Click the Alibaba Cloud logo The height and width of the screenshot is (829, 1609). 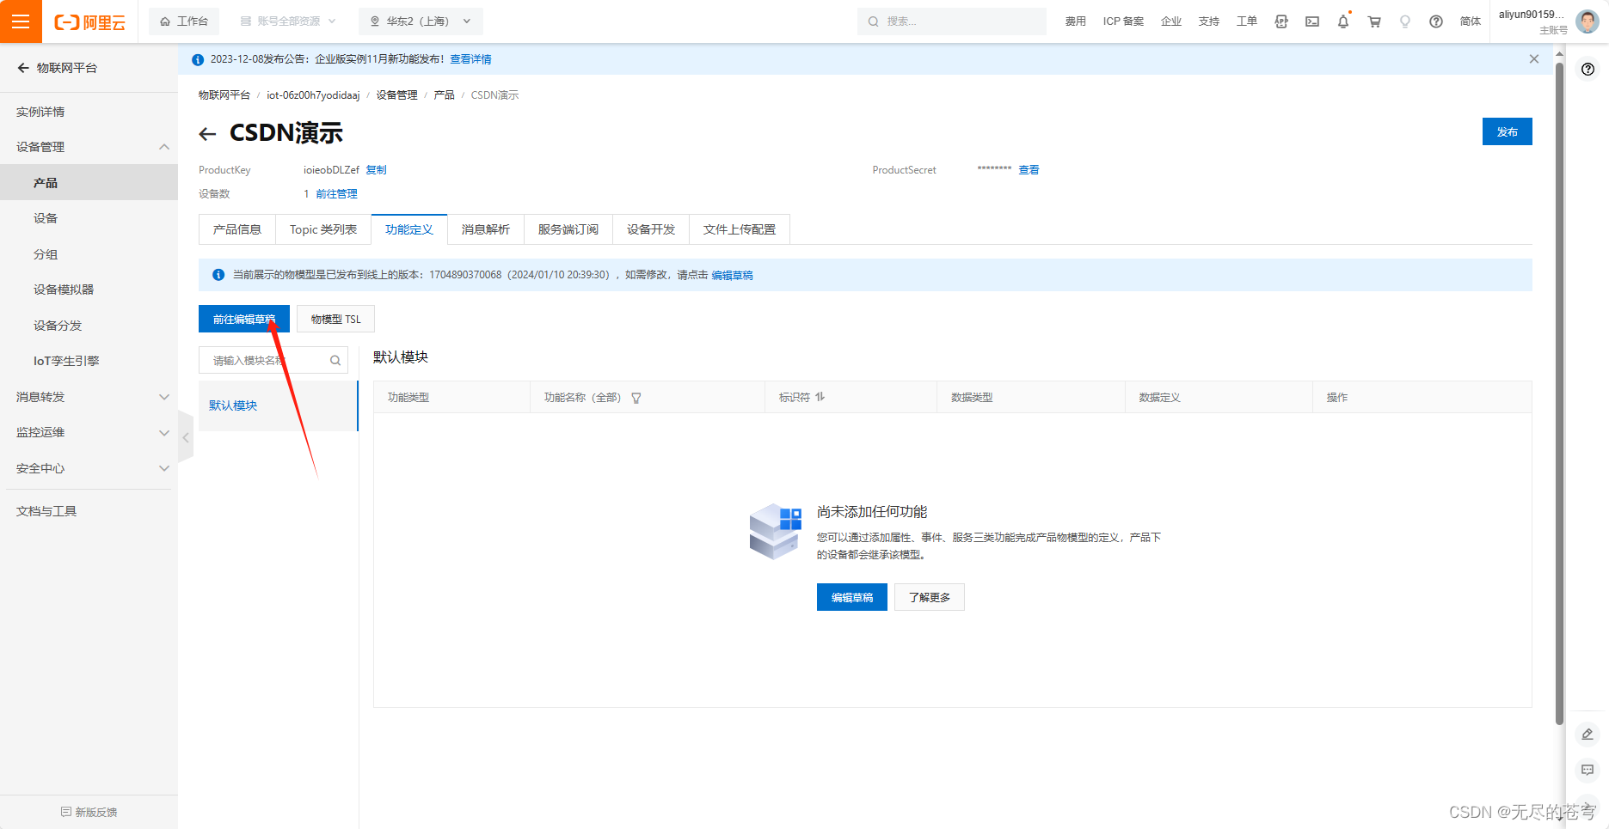click(x=90, y=21)
